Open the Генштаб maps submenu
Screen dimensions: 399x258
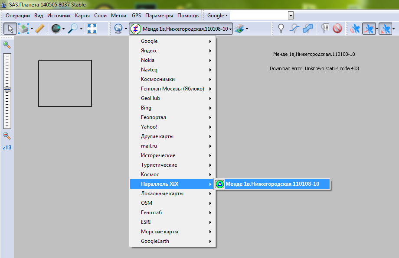pos(172,213)
